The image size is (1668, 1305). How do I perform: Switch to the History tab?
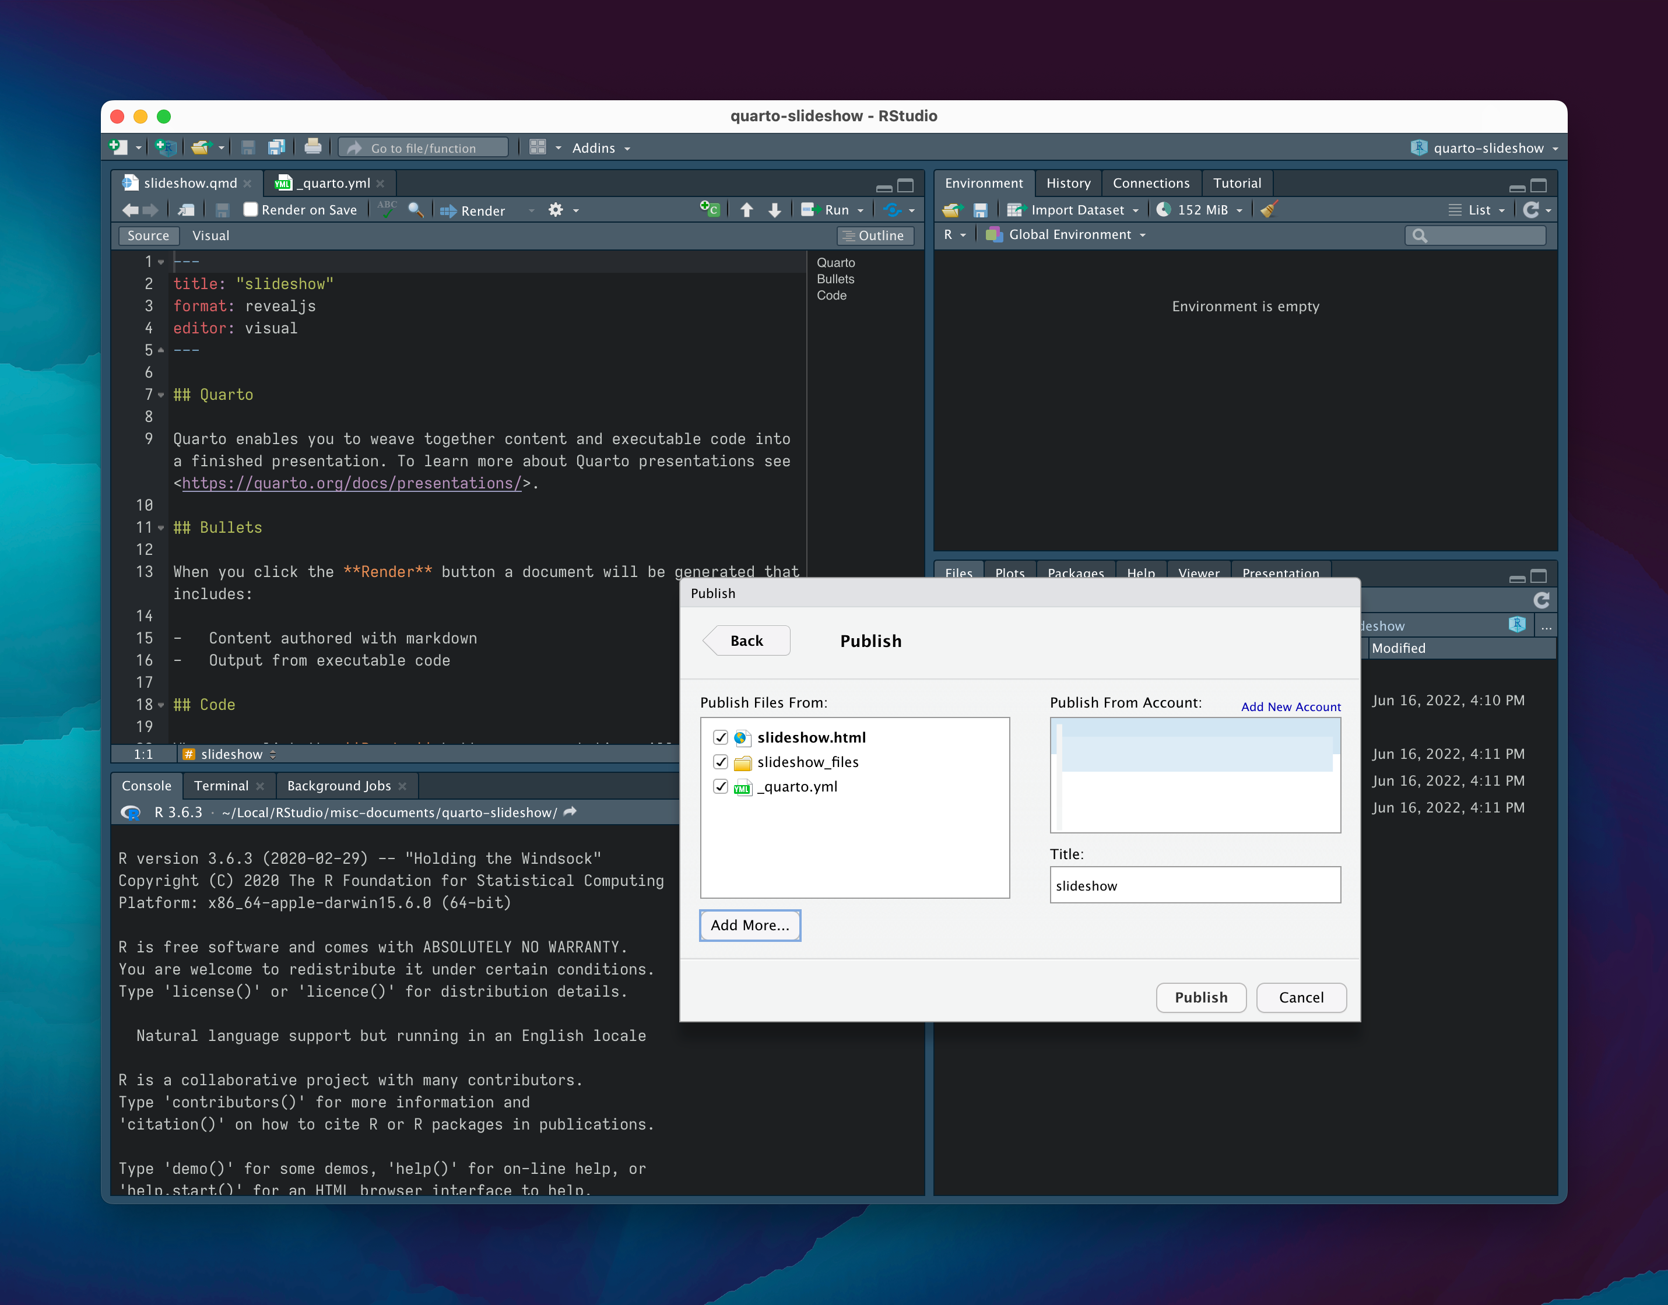(x=1068, y=182)
